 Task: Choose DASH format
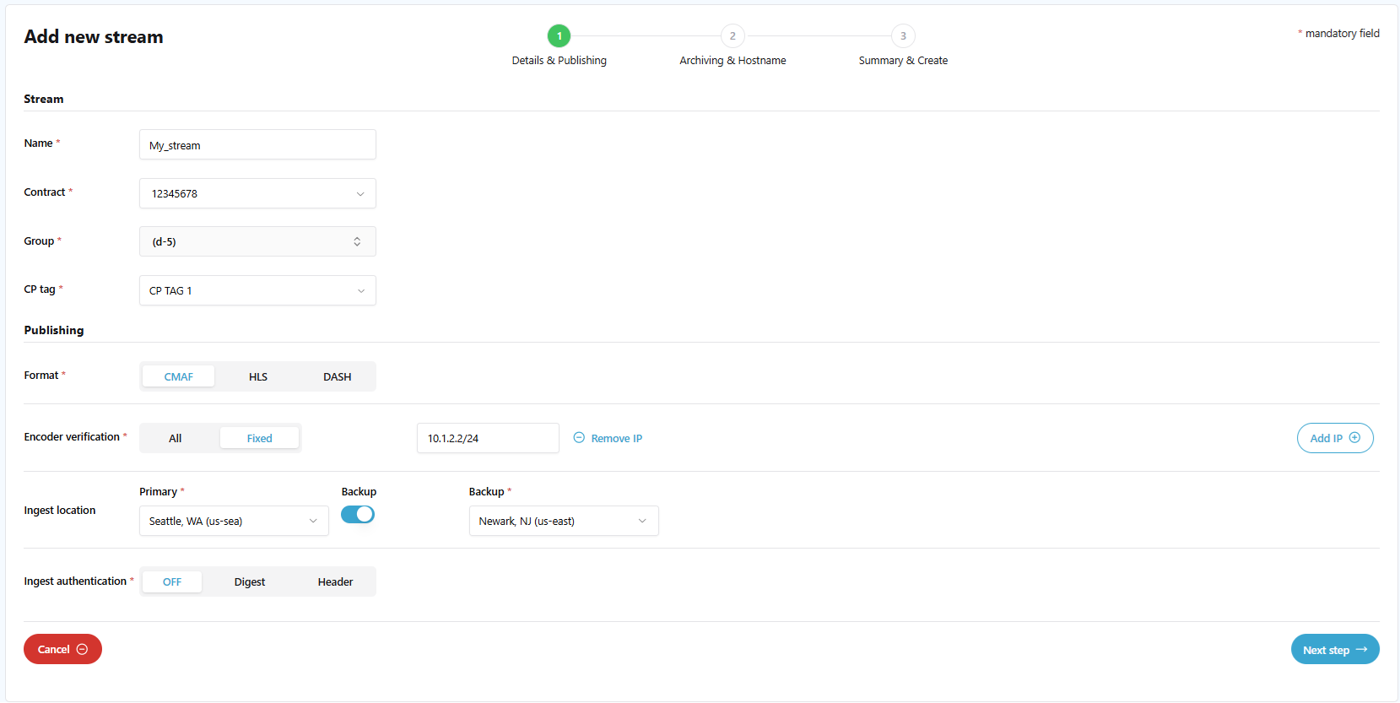tap(337, 376)
